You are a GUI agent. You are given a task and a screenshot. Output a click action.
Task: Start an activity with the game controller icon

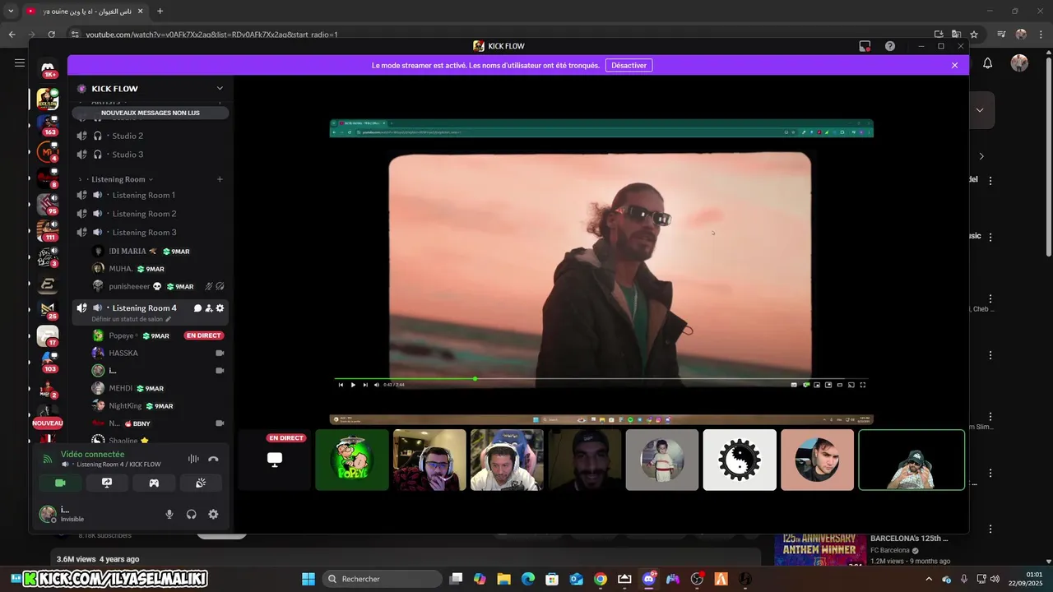click(x=154, y=483)
